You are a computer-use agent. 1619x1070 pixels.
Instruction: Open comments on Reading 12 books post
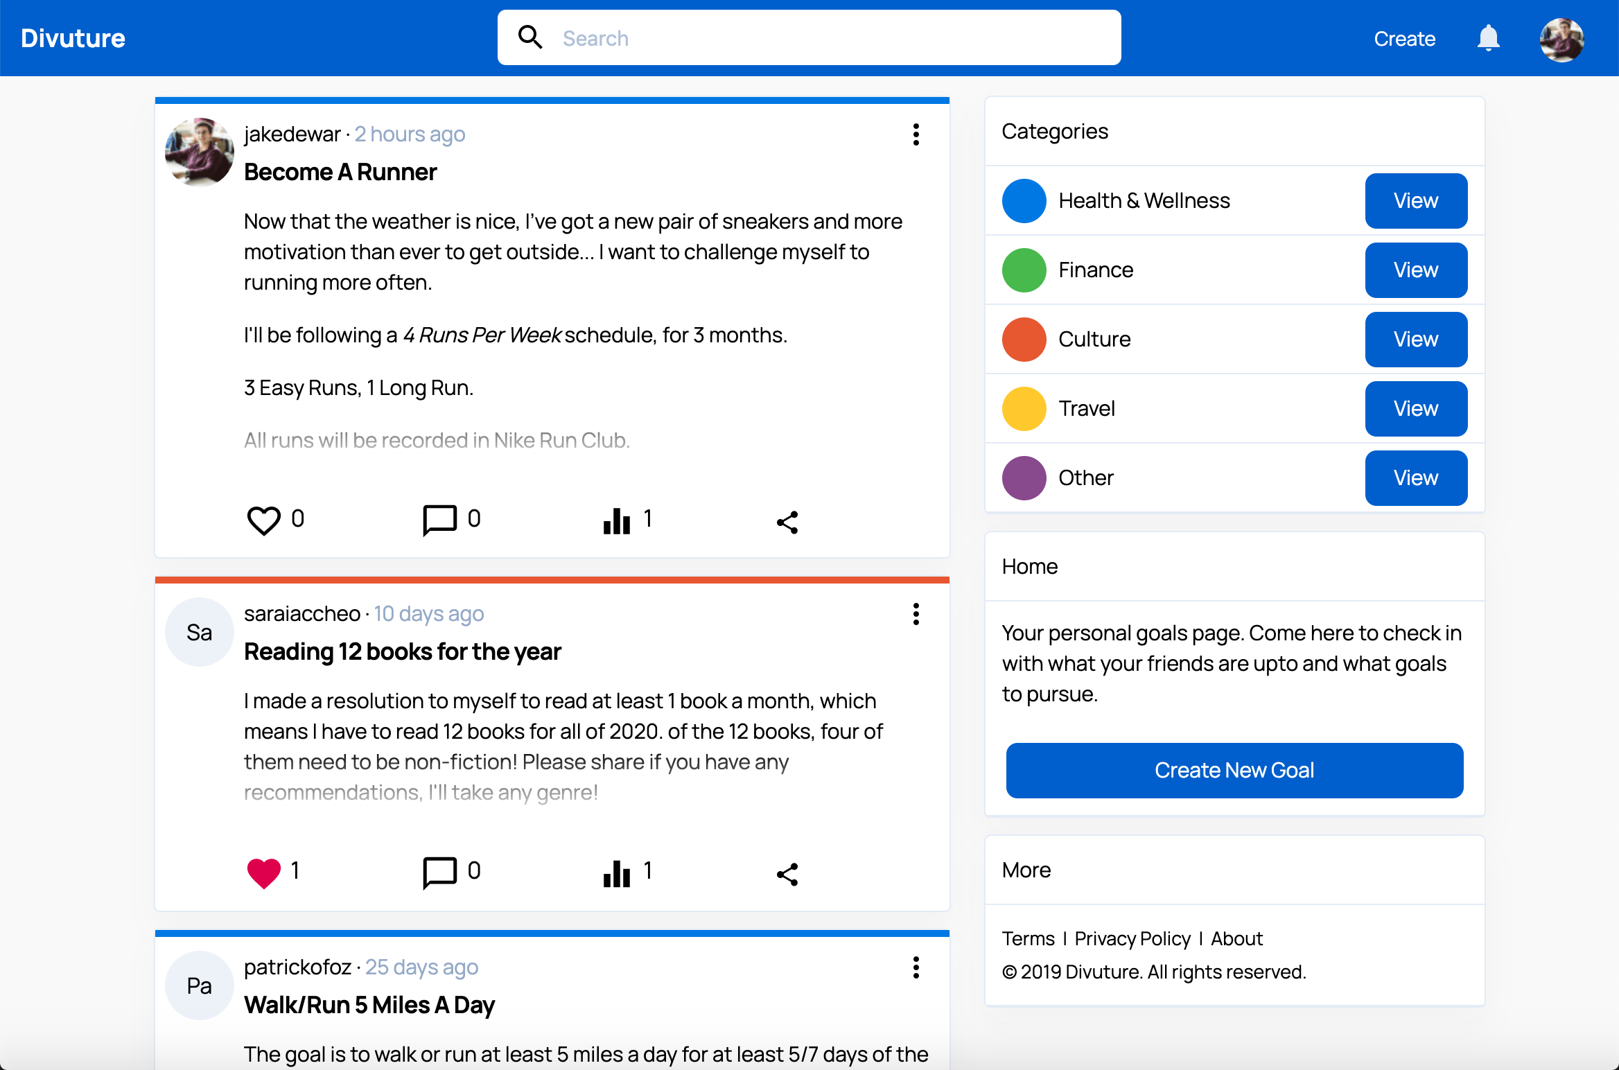(439, 872)
